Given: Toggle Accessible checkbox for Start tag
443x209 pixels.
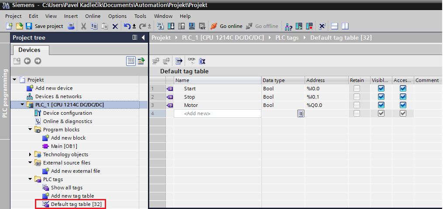Looking at the screenshot, I should pos(403,89).
